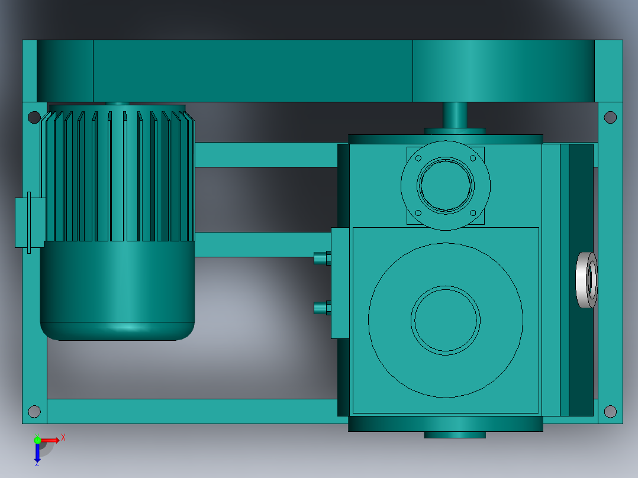Select the finned cooling section of the motor
Image resolution: width=638 pixels, height=478 pixels.
[x=118, y=176]
